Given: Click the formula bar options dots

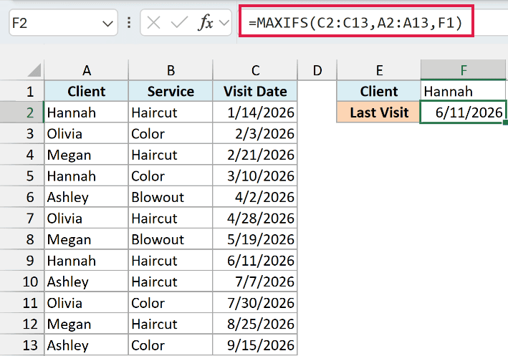Looking at the screenshot, I should tap(129, 23).
